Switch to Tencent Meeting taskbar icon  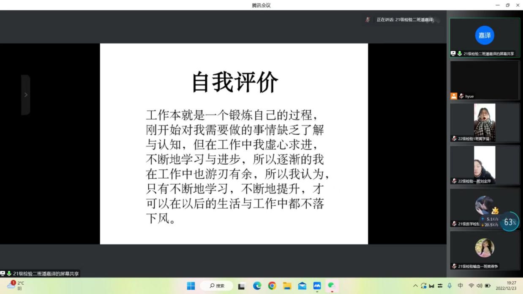click(x=317, y=286)
